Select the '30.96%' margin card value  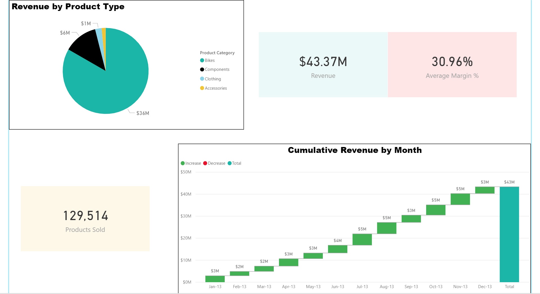pyautogui.click(x=452, y=62)
